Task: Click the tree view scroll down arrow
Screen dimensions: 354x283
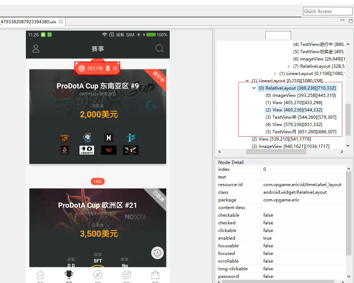Action: tap(348, 146)
